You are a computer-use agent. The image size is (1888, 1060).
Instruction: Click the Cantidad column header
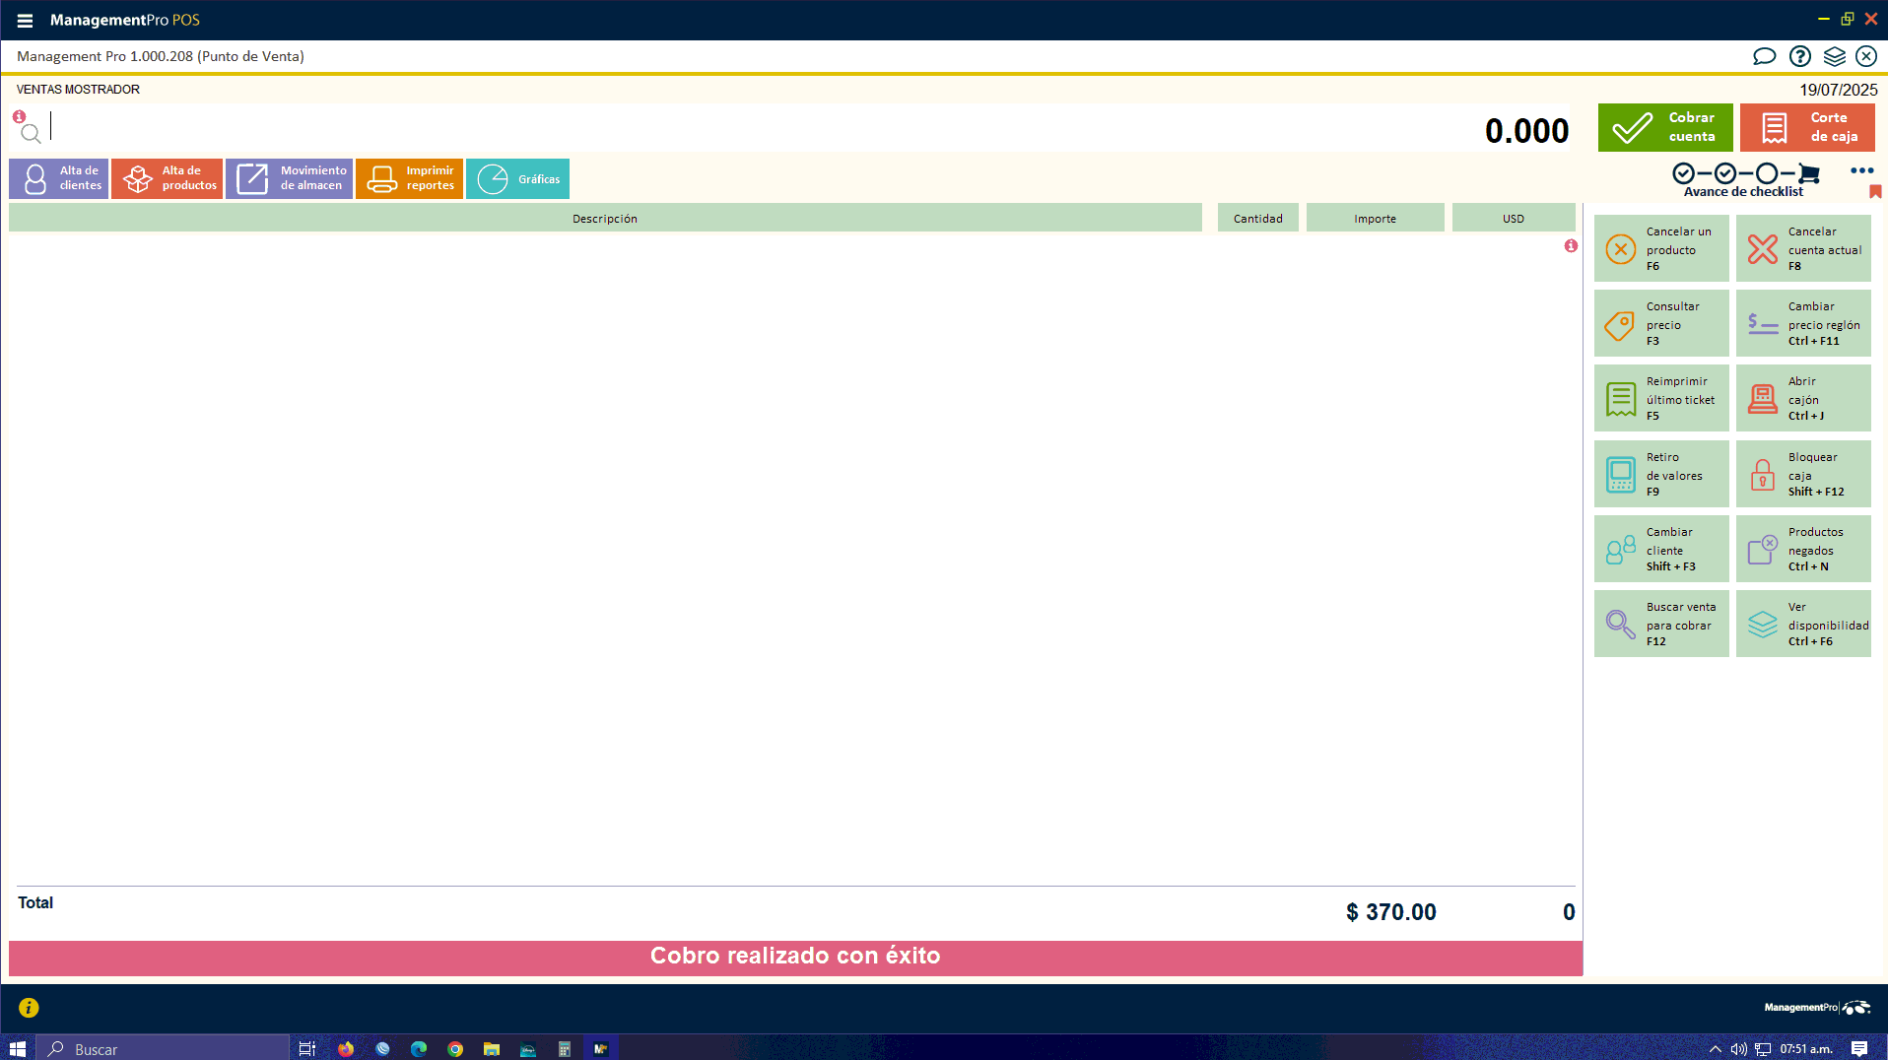pos(1258,218)
